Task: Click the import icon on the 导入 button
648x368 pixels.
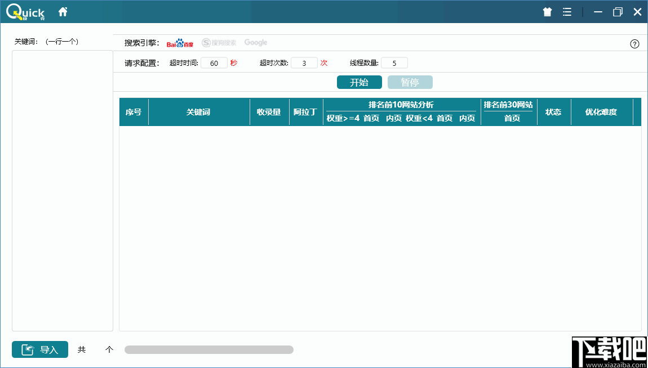Action: pyautogui.click(x=27, y=349)
